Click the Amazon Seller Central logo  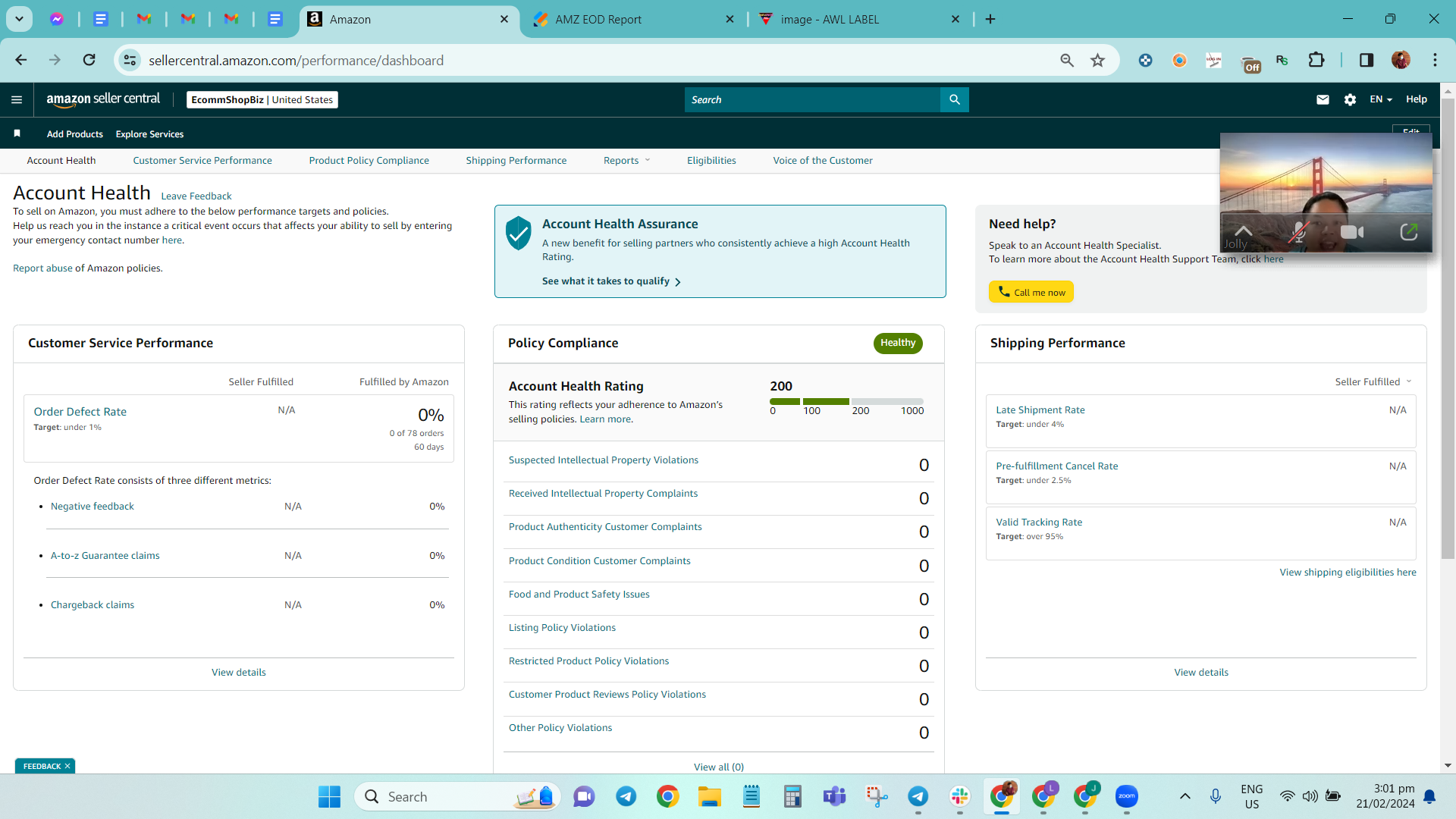(x=103, y=99)
